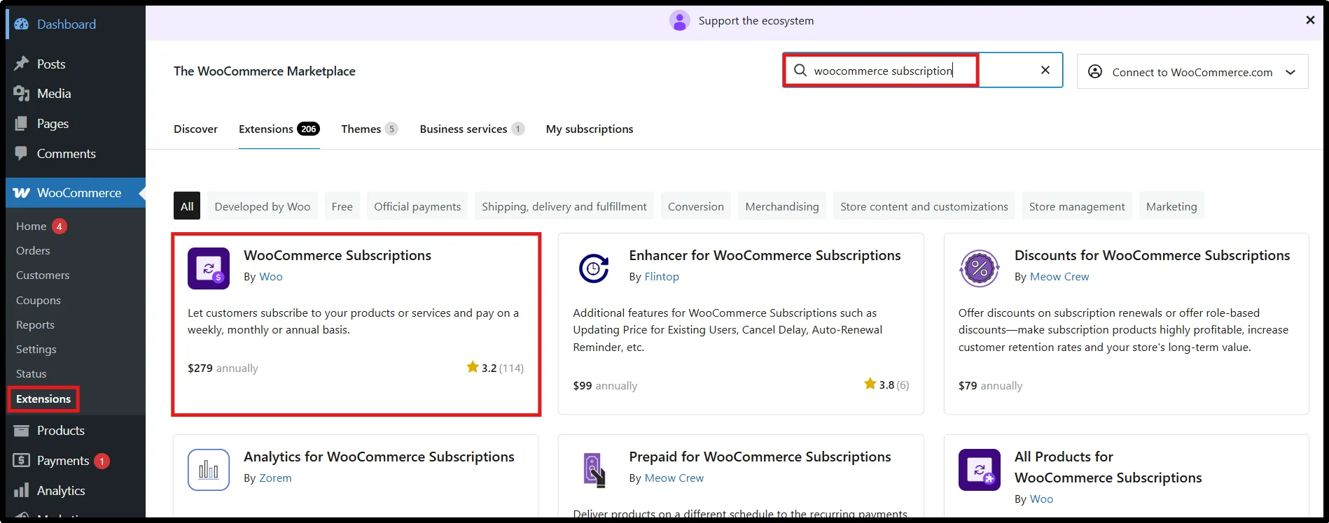
Task: Click the $99 annually price text
Action: coord(605,385)
